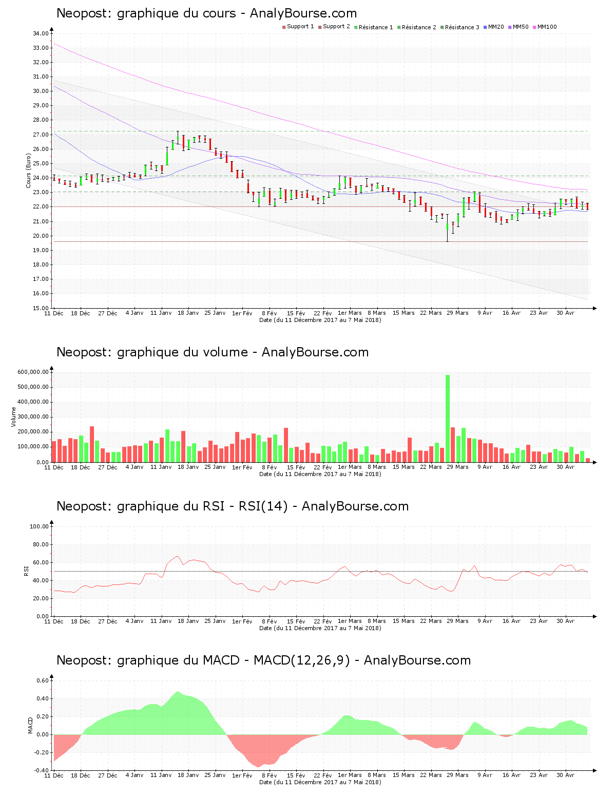The height and width of the screenshot is (796, 616).
Task: Select the 'Résistance 1' legend label
Action: coord(376,27)
